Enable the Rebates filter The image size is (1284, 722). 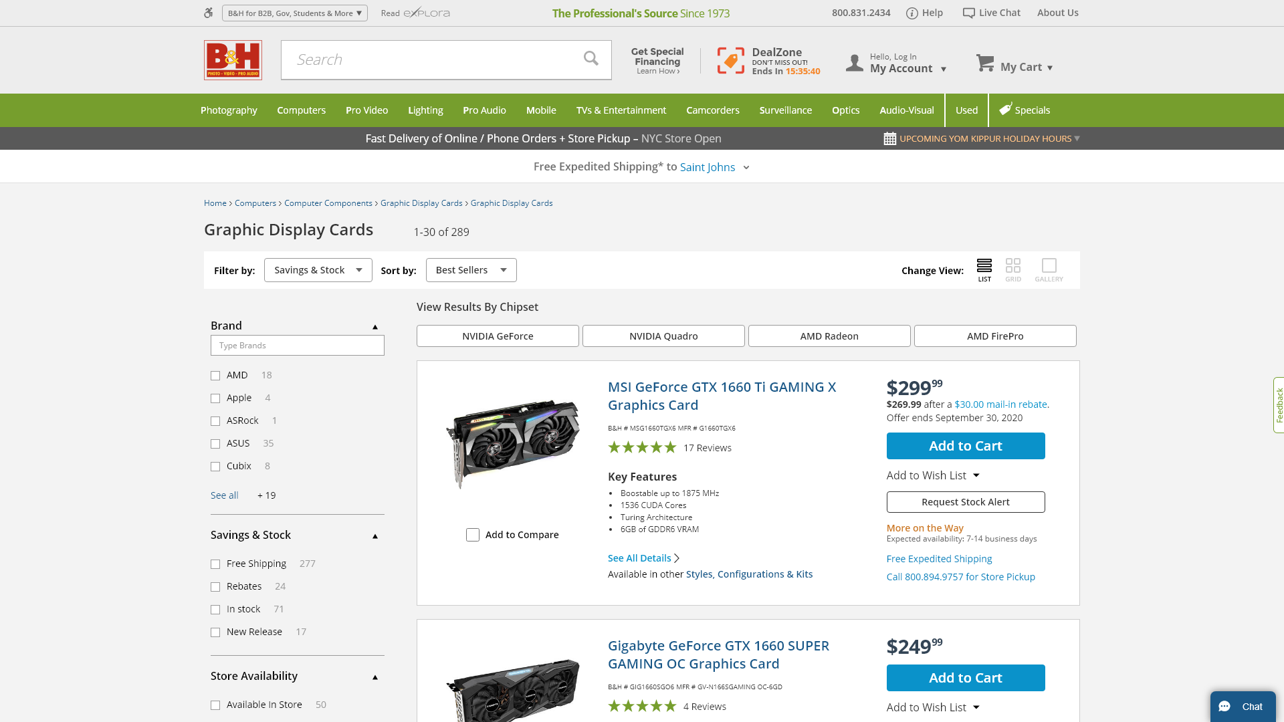[215, 587]
